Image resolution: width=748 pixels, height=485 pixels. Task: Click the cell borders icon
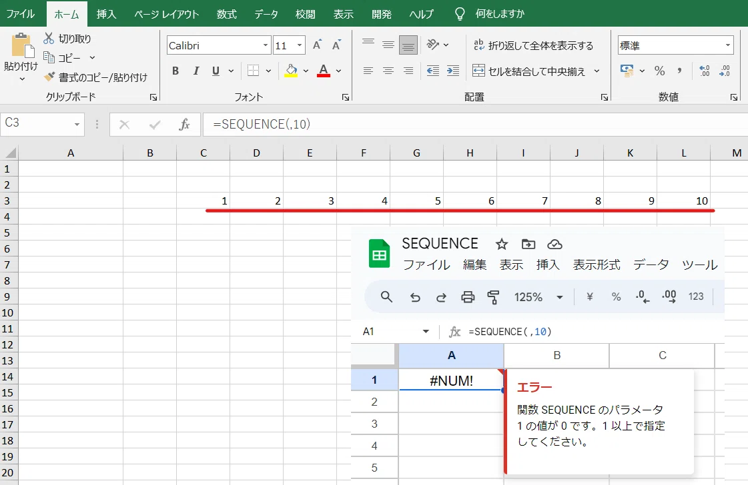coord(254,71)
